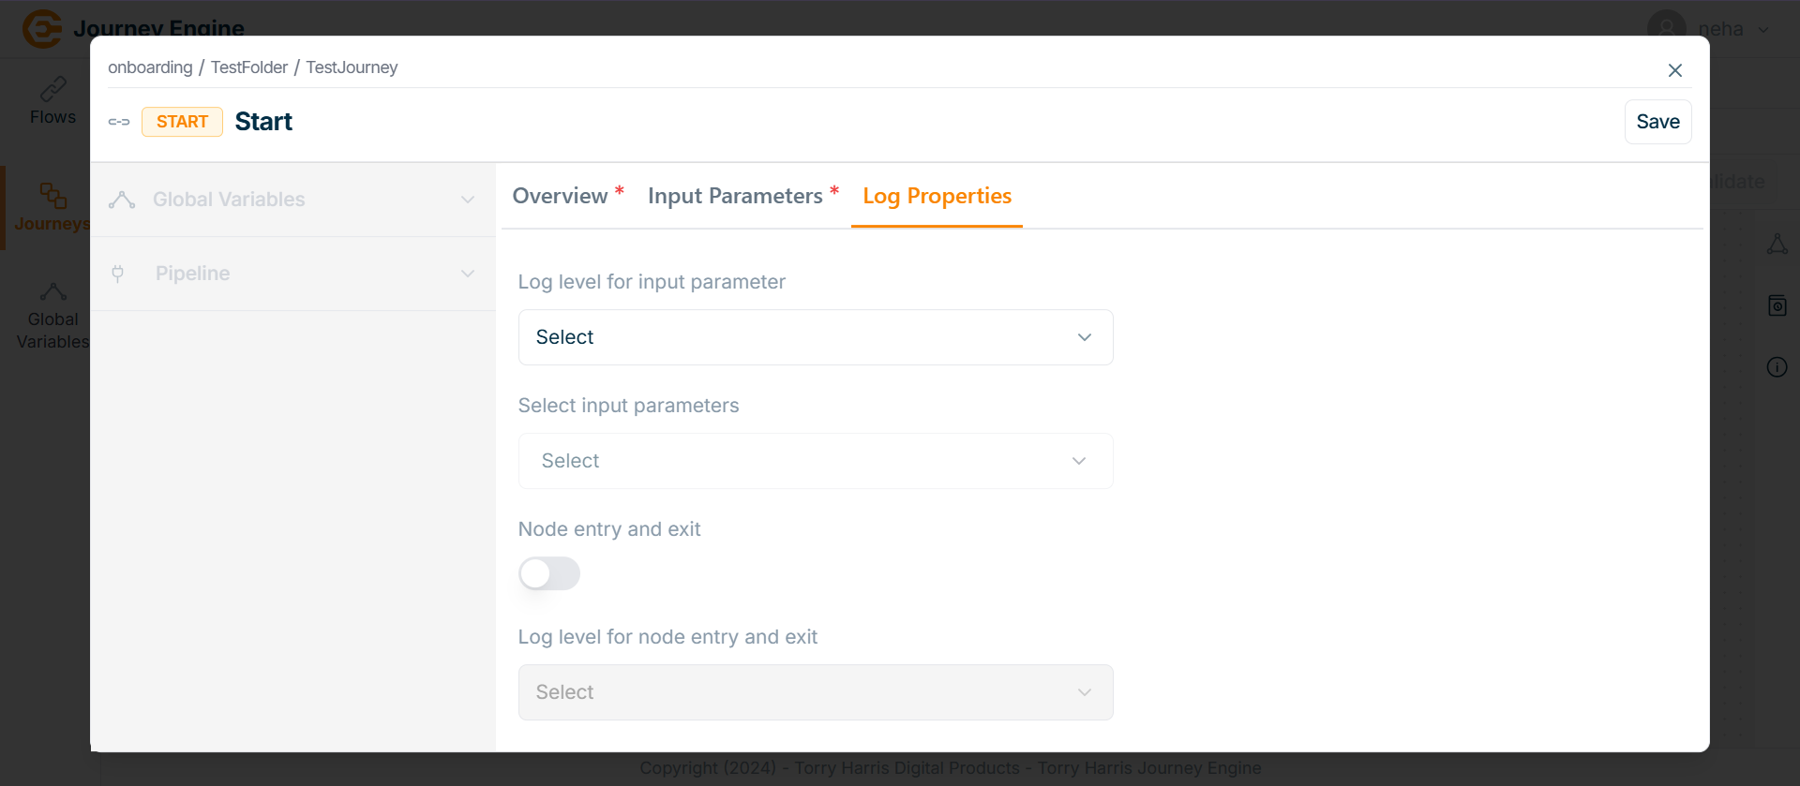
Task: Close the Start node dialog
Action: [1675, 70]
